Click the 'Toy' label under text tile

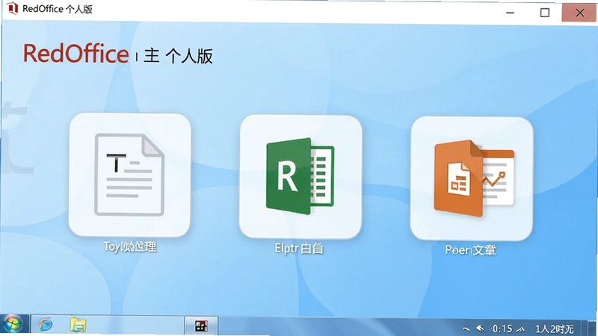point(129,246)
